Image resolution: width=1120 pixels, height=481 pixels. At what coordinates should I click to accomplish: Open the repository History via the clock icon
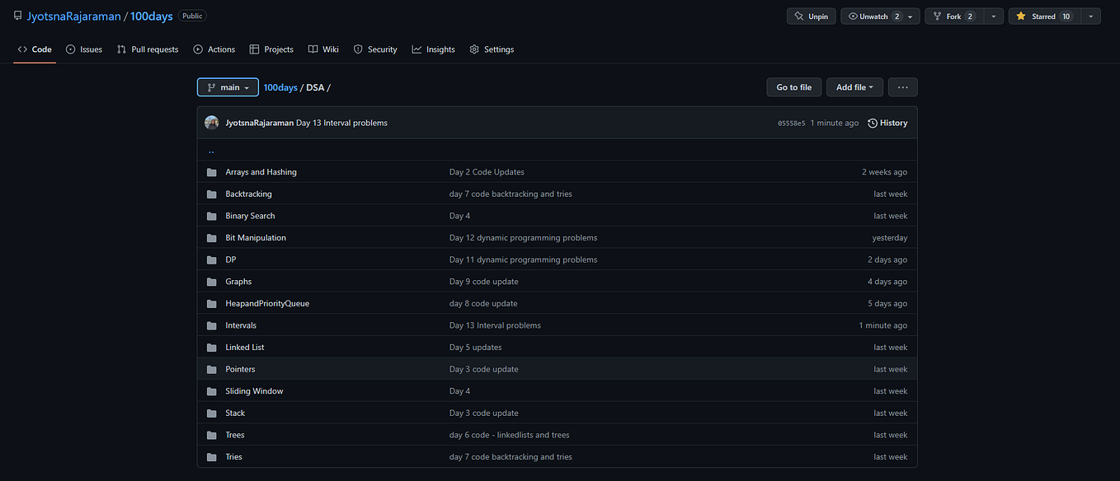[x=873, y=122]
